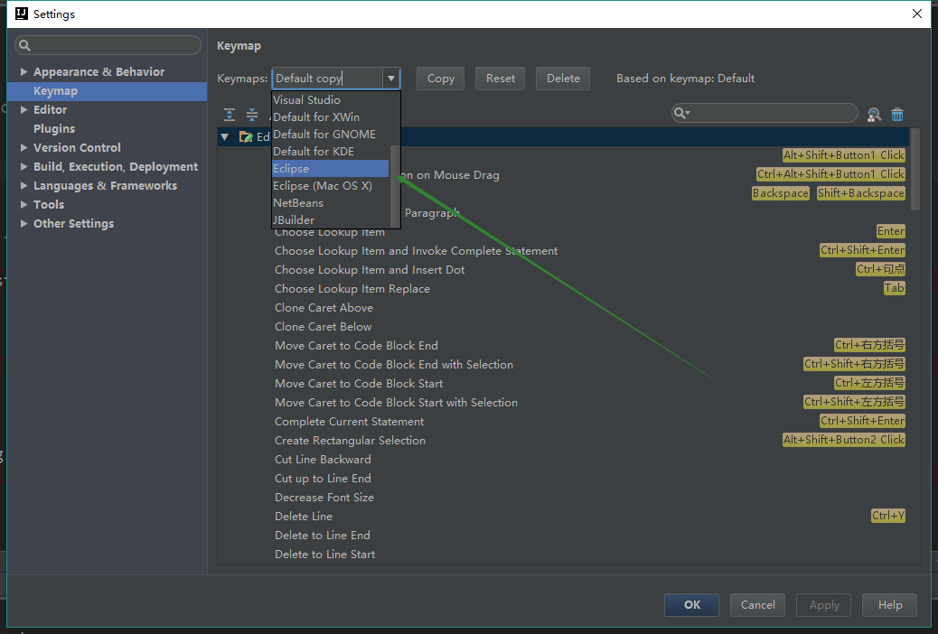Expand Languages & Frameworks arrow
938x634 pixels.
point(23,185)
